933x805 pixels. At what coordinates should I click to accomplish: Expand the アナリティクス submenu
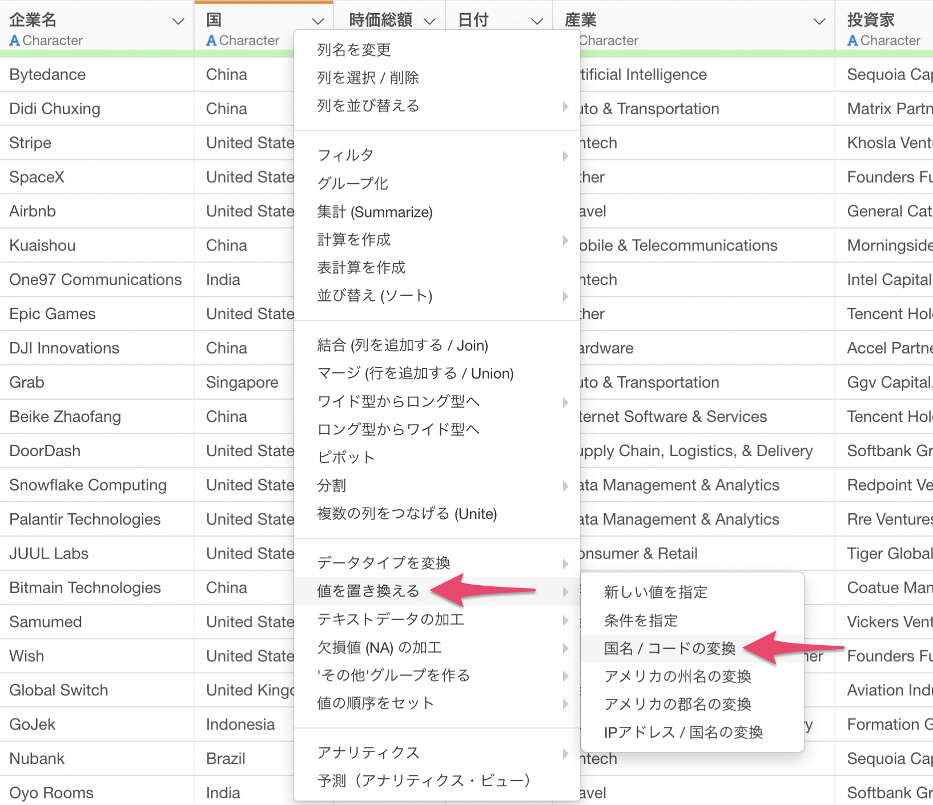click(437, 753)
